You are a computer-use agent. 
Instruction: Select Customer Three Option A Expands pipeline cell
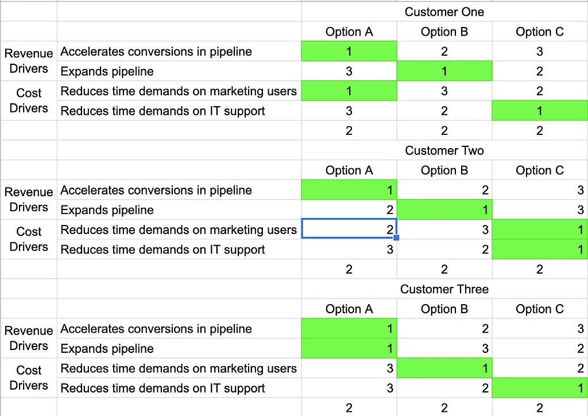349,348
